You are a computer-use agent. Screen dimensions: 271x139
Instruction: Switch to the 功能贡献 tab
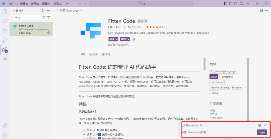(94, 54)
